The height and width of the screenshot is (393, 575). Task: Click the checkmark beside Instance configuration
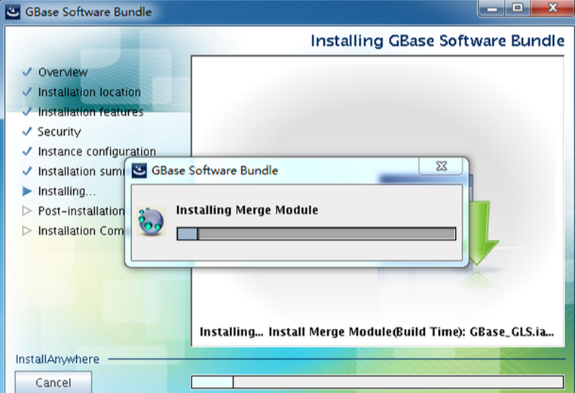(x=27, y=151)
